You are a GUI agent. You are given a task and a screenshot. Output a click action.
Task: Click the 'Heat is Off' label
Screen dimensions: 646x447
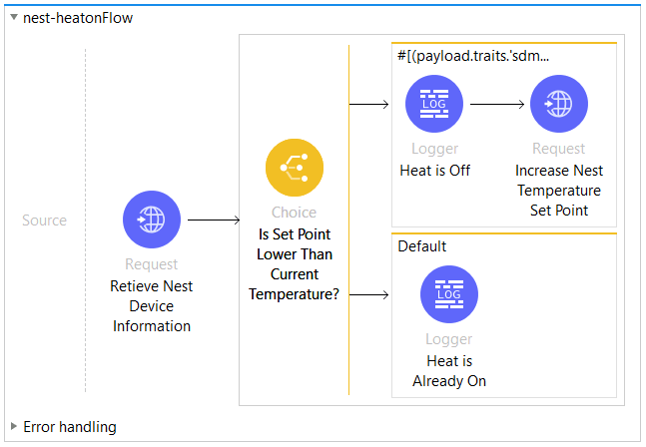(434, 171)
